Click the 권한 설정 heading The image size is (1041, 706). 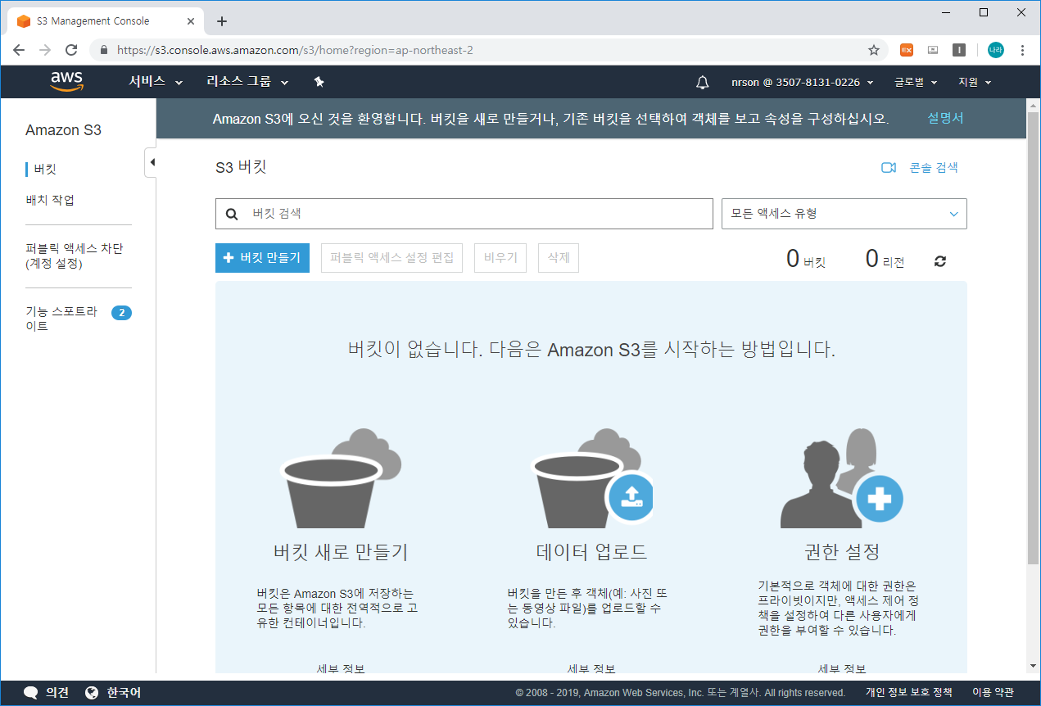pyautogui.click(x=842, y=551)
